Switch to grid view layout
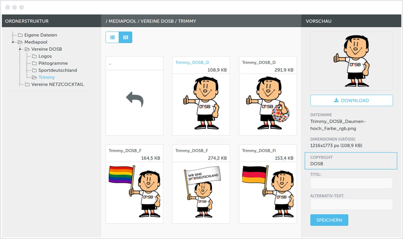The image size is (403, 239). pyautogui.click(x=125, y=37)
